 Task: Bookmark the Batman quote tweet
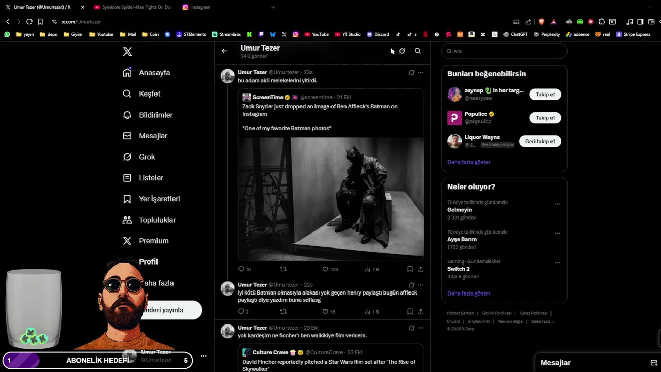pyautogui.click(x=410, y=269)
